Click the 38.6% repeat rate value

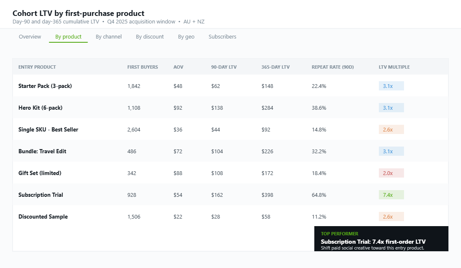pyautogui.click(x=319, y=108)
